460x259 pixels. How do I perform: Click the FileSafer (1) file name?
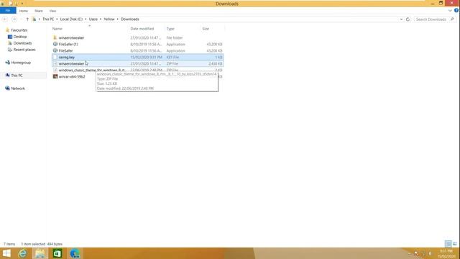click(x=68, y=45)
